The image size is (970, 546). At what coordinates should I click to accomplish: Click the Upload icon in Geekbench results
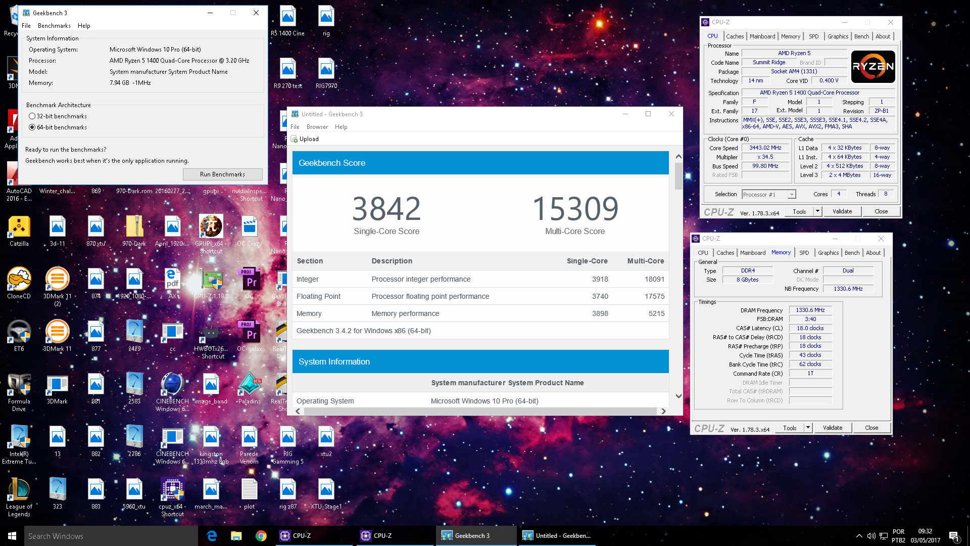[x=295, y=139]
